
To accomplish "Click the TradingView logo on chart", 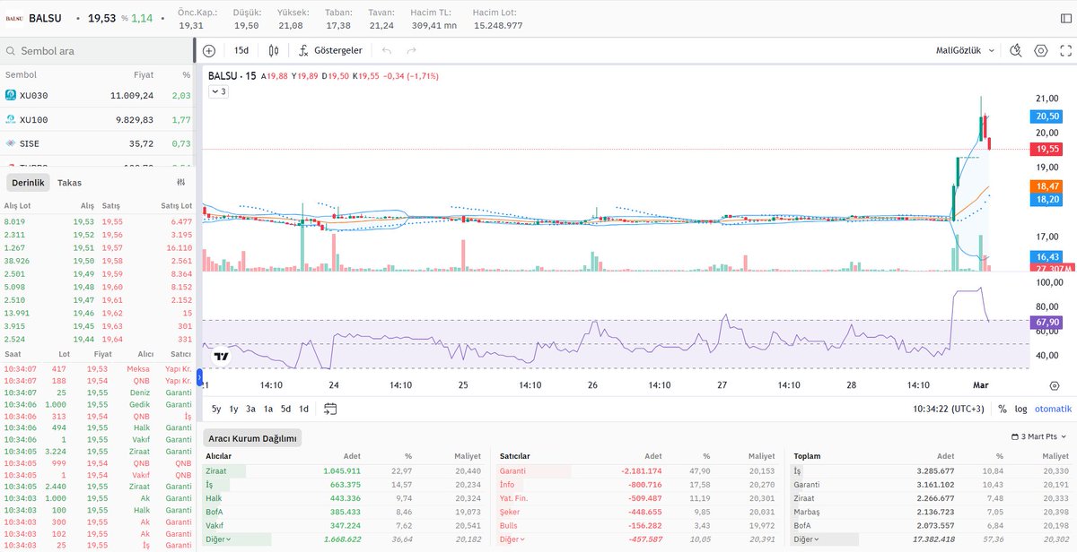I will click(x=222, y=356).
